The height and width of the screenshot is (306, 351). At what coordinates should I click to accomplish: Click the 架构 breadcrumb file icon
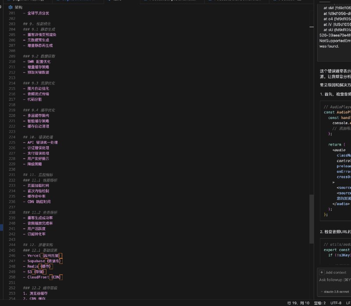10,7
